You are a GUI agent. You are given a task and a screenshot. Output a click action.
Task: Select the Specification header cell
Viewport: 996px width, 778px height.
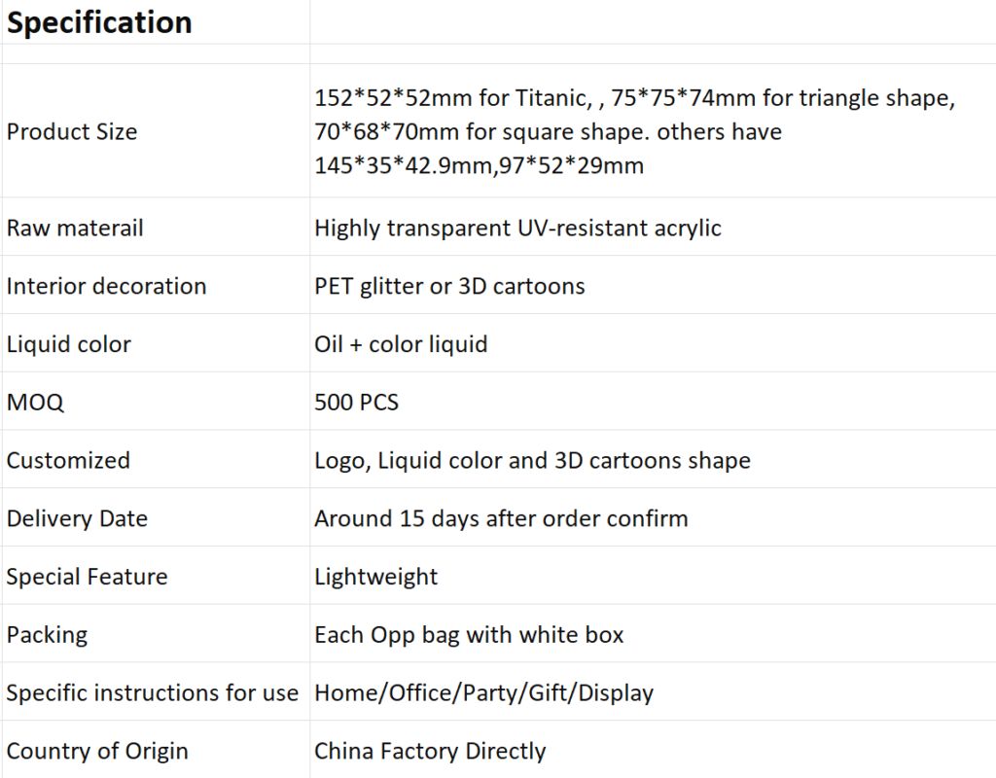coord(156,22)
